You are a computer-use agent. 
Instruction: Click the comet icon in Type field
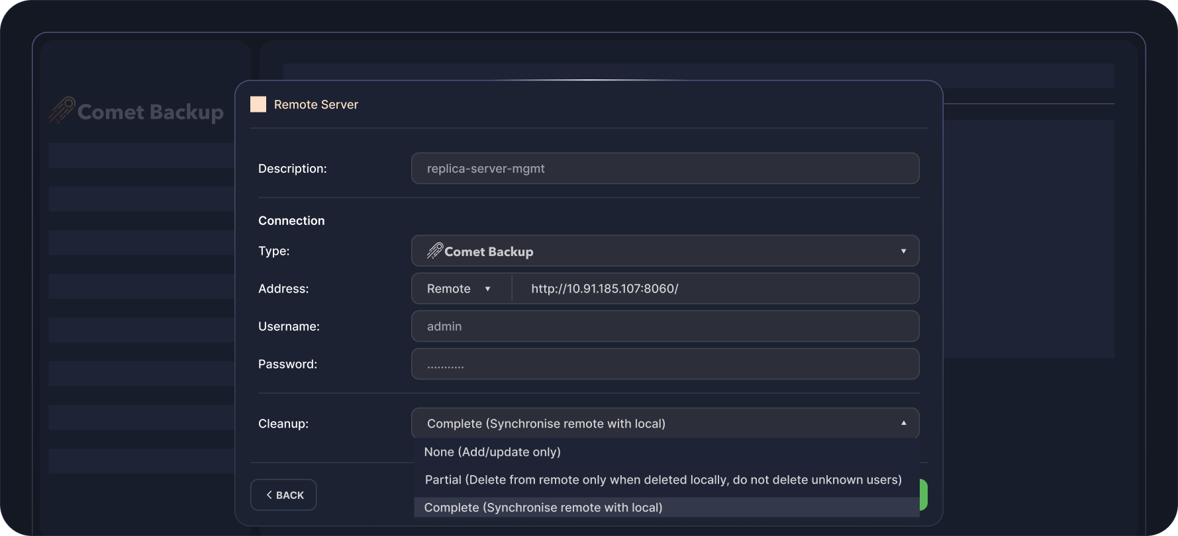click(x=434, y=251)
